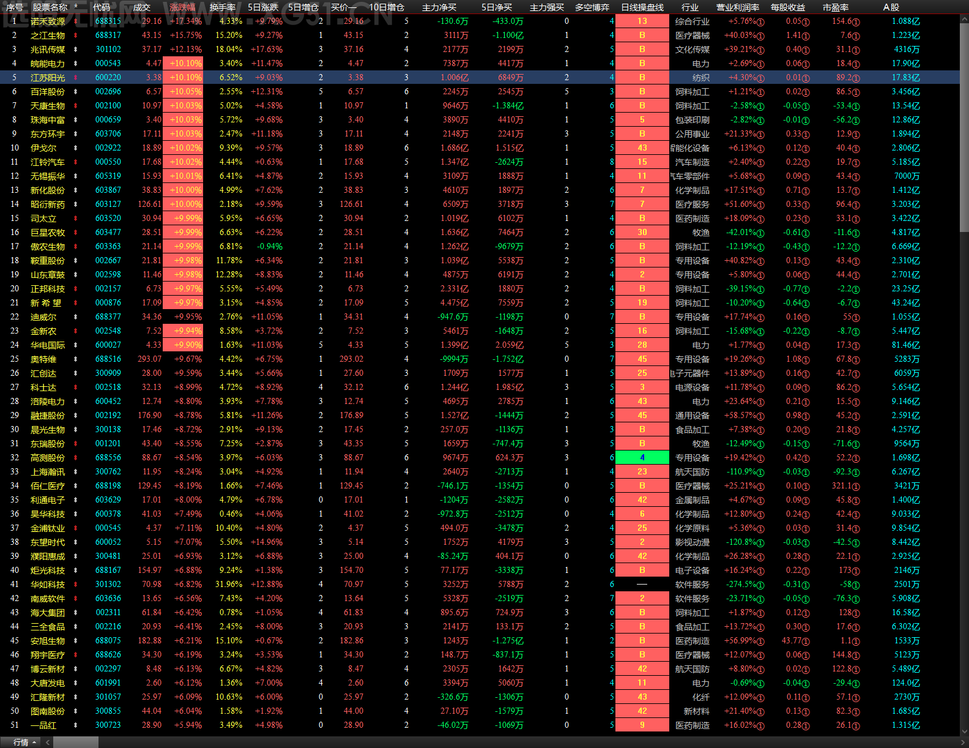Click the price 293.07 for 奥特维
Viewport: 969px width, 748px height.
tap(150, 359)
